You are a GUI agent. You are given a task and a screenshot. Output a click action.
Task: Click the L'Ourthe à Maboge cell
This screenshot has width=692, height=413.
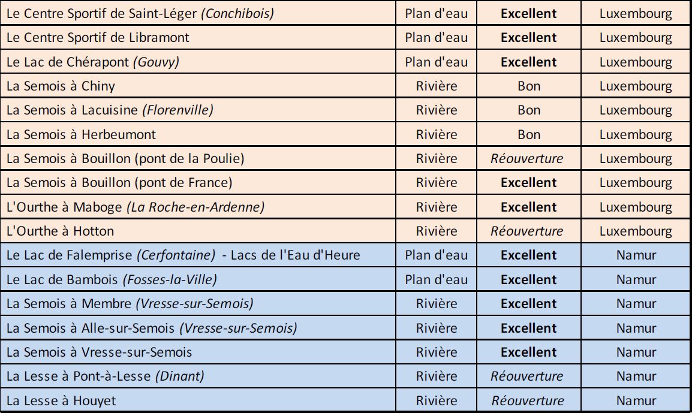coord(135,207)
